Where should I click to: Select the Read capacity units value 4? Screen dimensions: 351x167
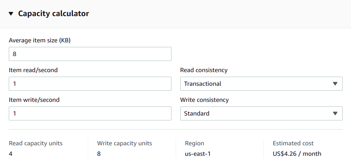pos(11,154)
